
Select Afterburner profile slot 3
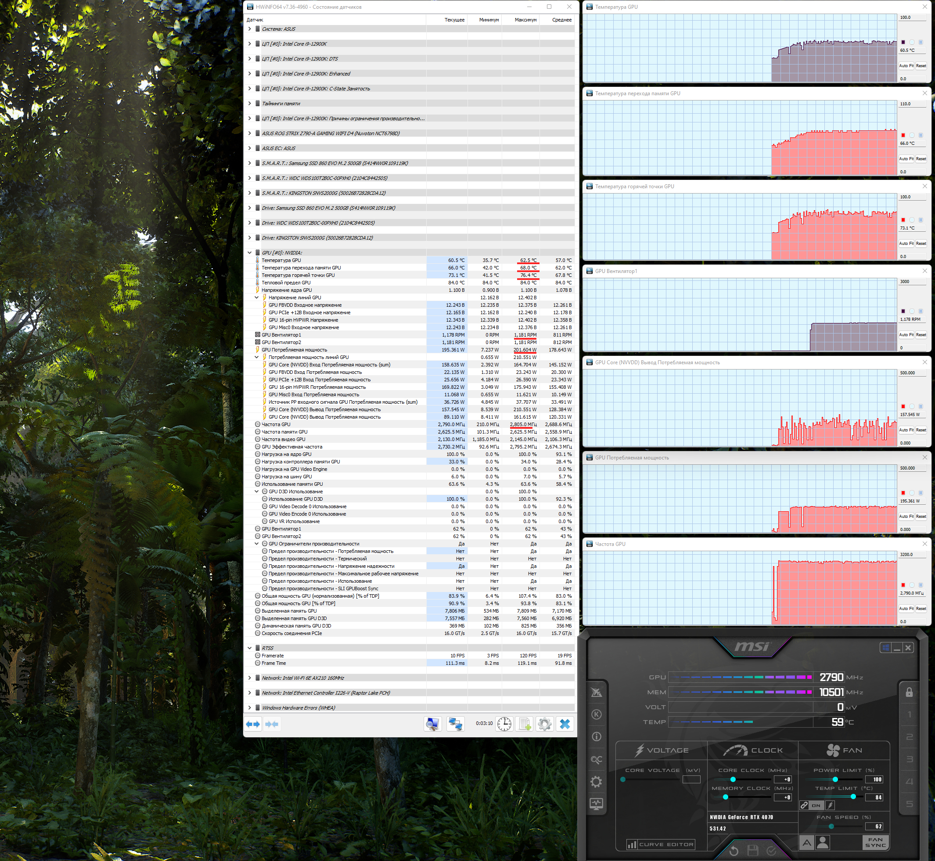[x=909, y=760]
